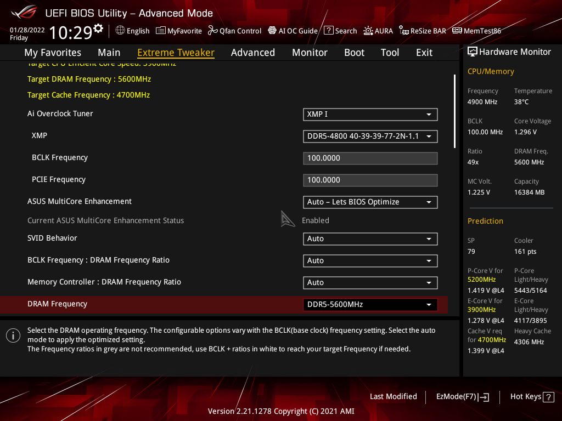The height and width of the screenshot is (421, 562).
Task: Select Extreme Tweaker tab
Action: pyautogui.click(x=176, y=53)
